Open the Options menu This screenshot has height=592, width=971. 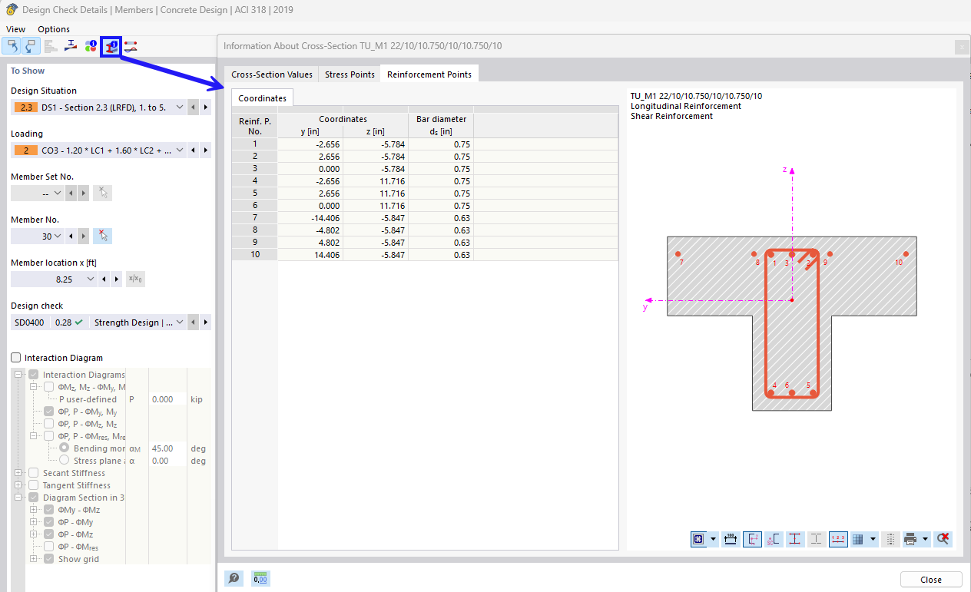click(x=54, y=28)
